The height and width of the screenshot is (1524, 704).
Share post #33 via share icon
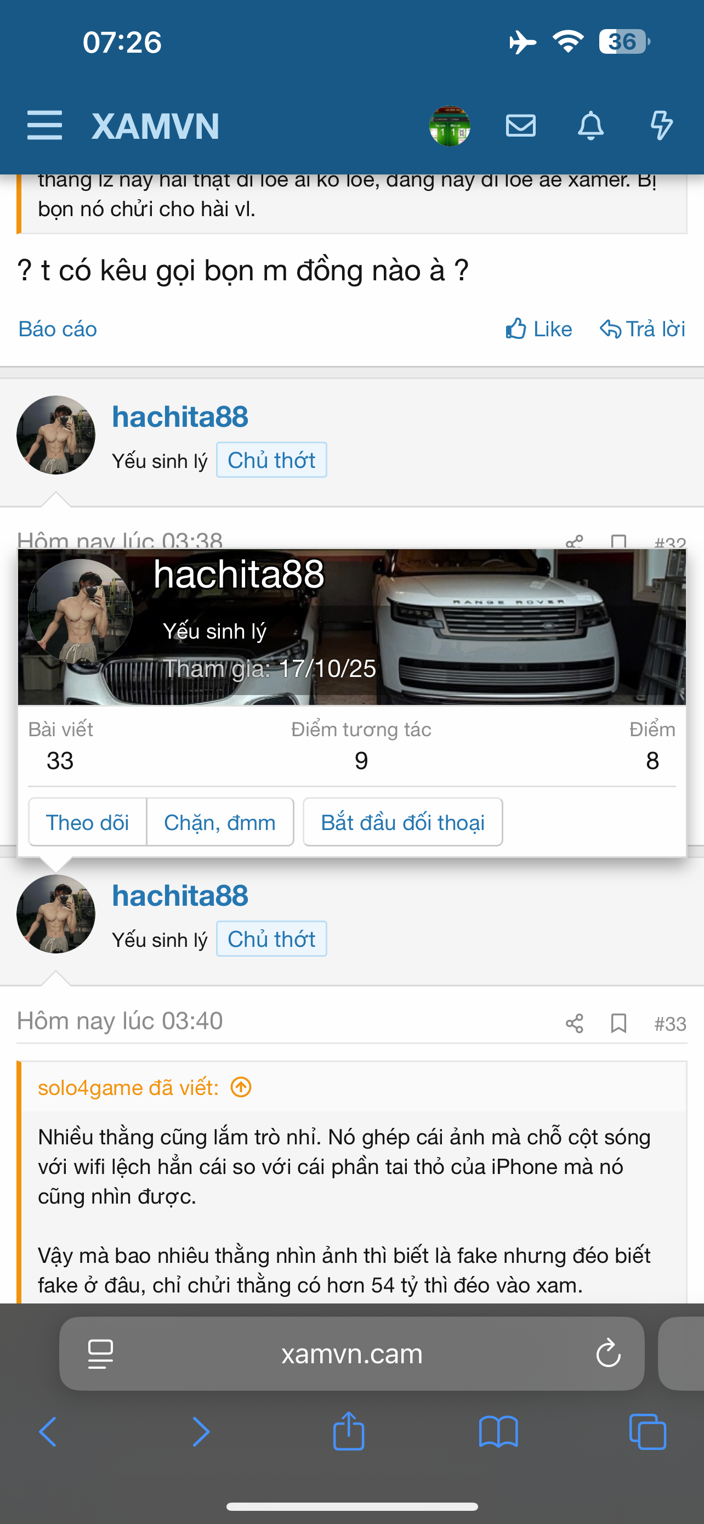[x=574, y=1024]
